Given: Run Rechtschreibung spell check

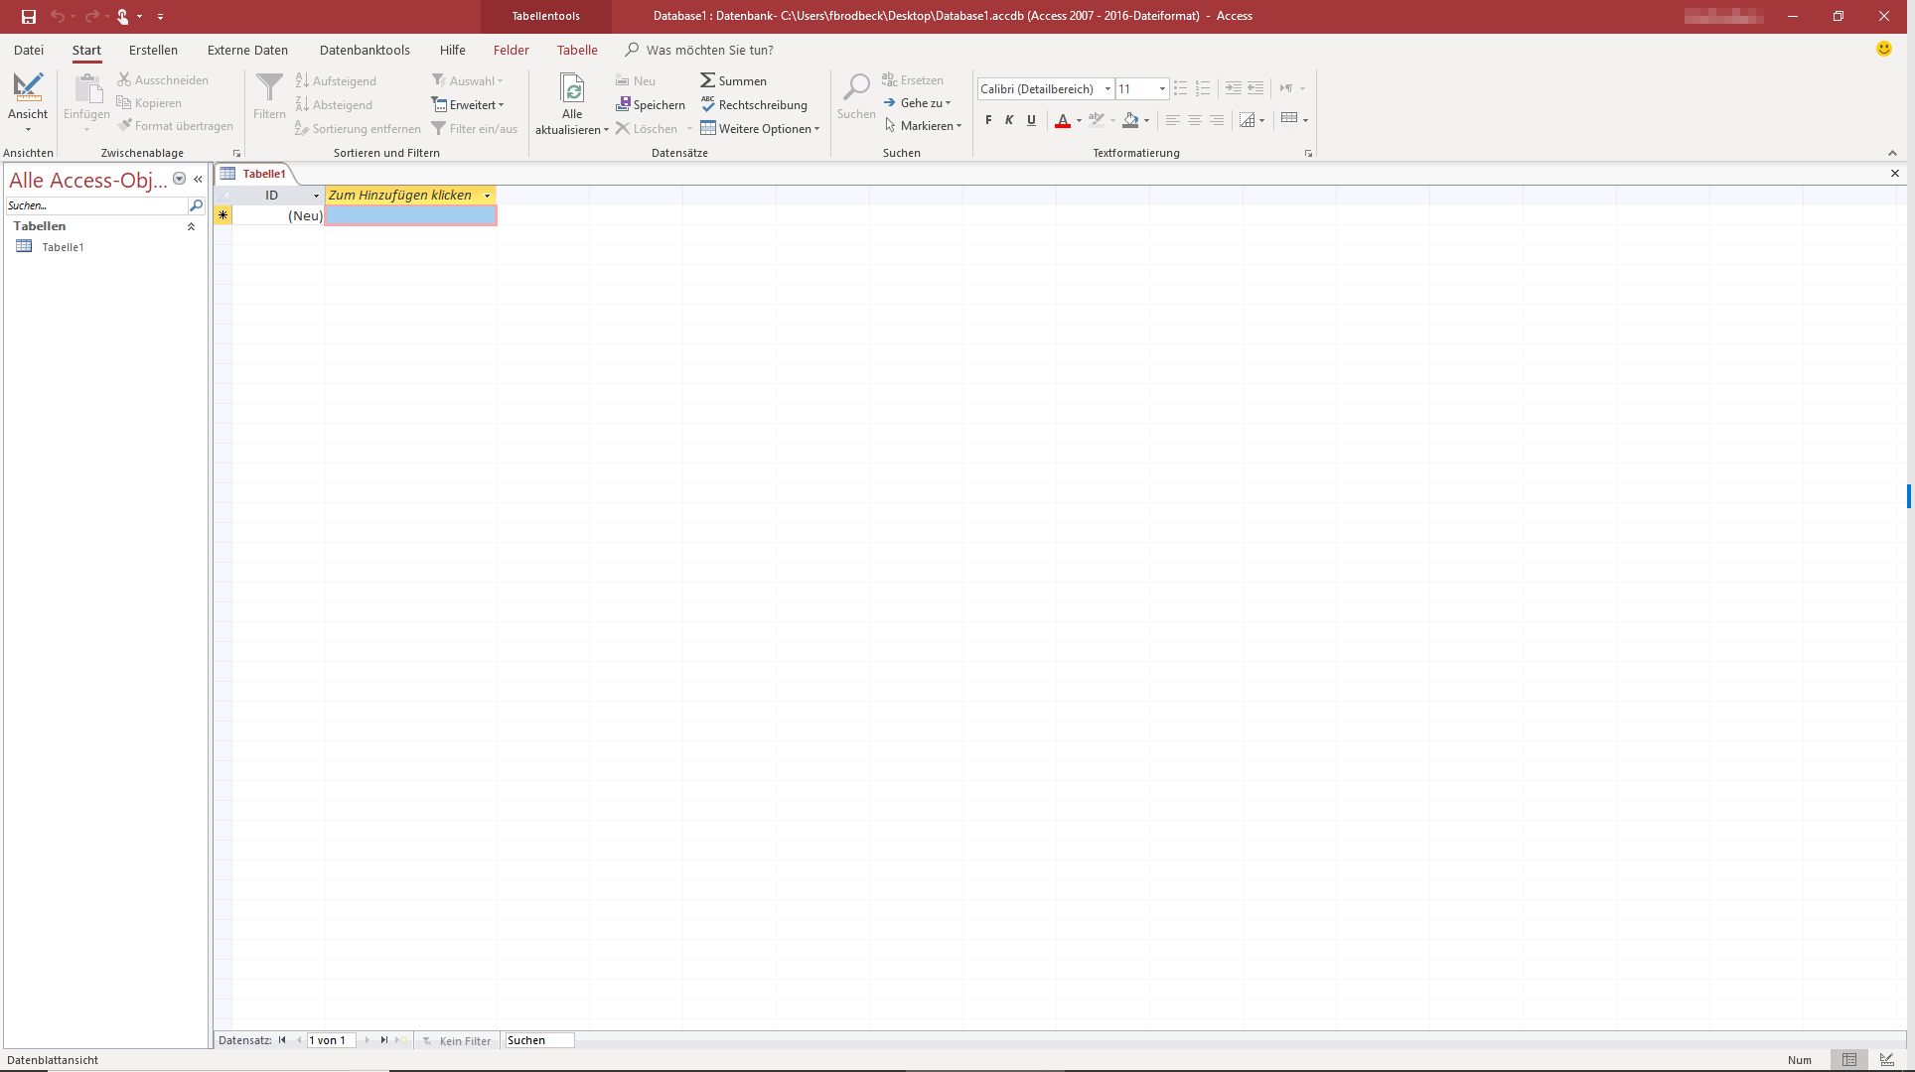Looking at the screenshot, I should 754,104.
